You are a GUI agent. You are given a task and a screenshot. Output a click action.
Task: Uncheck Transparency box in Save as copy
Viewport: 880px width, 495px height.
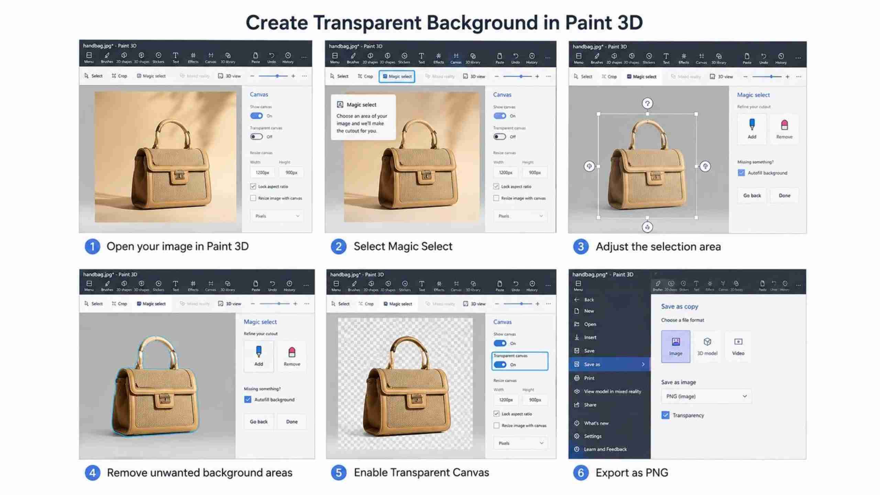(665, 415)
